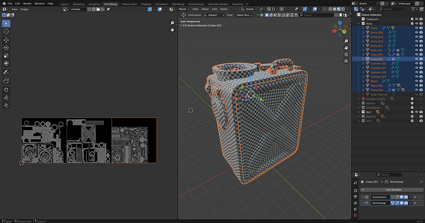Switch to the Shading workspace tab
Image resolution: width=425 pixels, height=223 pixels.
146,4
